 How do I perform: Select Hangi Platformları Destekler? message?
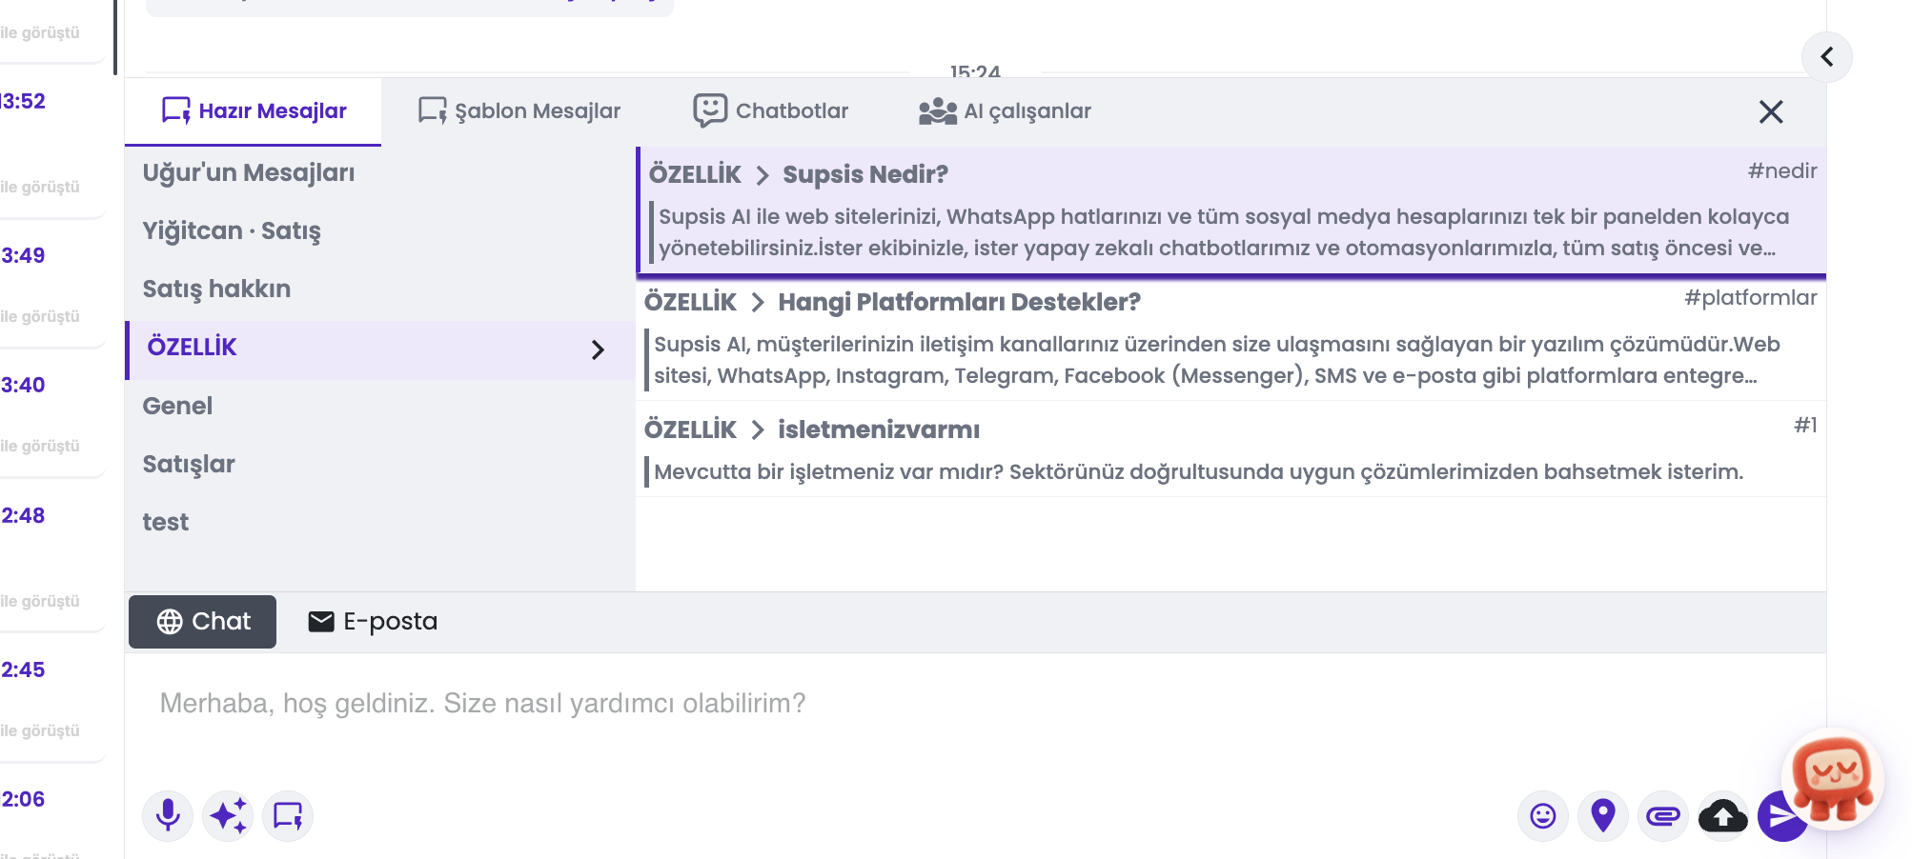click(x=1231, y=338)
